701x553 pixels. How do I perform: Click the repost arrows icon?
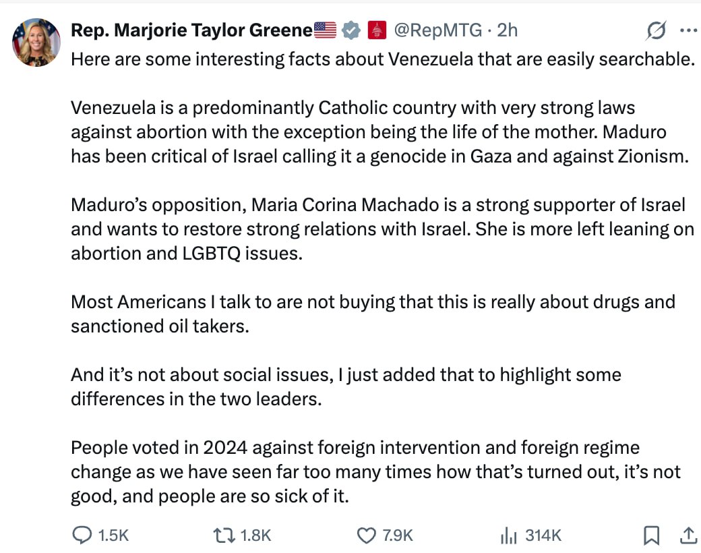tap(223, 535)
